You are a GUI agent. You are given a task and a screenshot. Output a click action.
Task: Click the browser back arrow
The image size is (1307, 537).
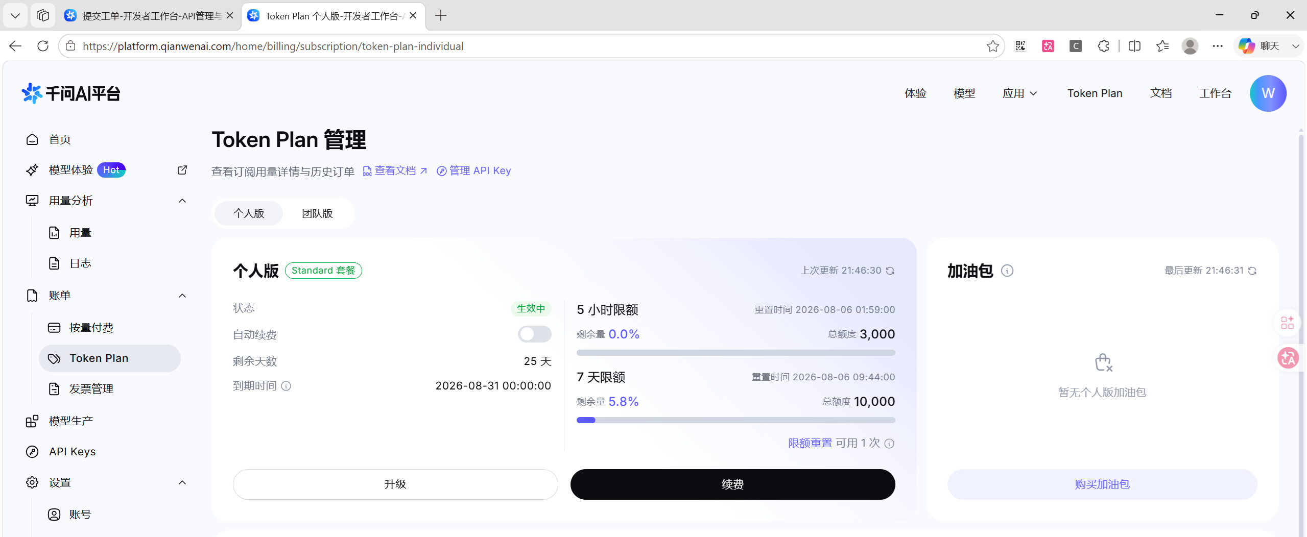[15, 46]
